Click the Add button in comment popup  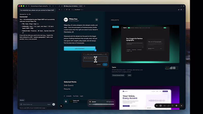[x=105, y=65]
